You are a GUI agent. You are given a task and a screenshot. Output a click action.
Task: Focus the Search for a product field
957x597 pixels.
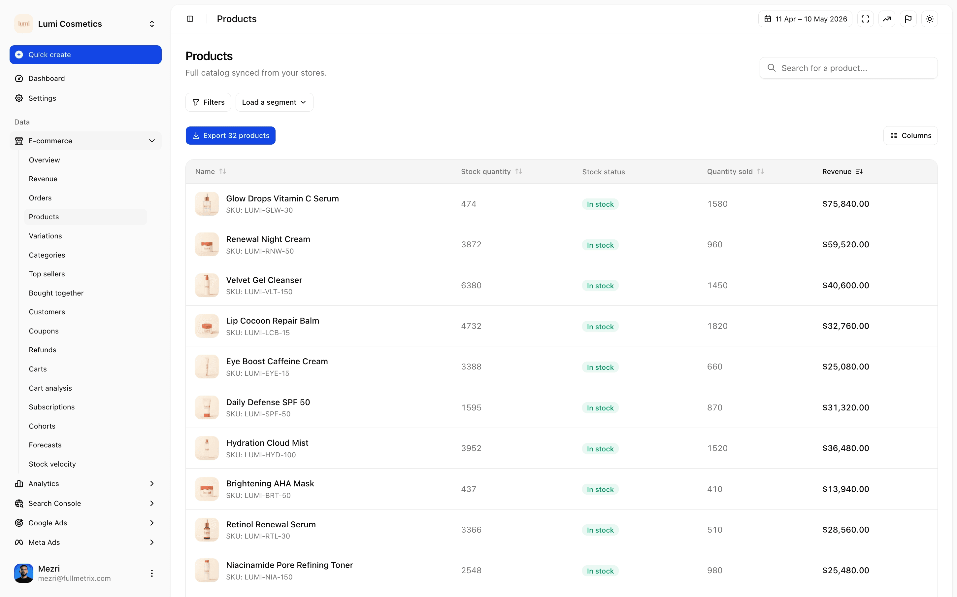pyautogui.click(x=848, y=68)
